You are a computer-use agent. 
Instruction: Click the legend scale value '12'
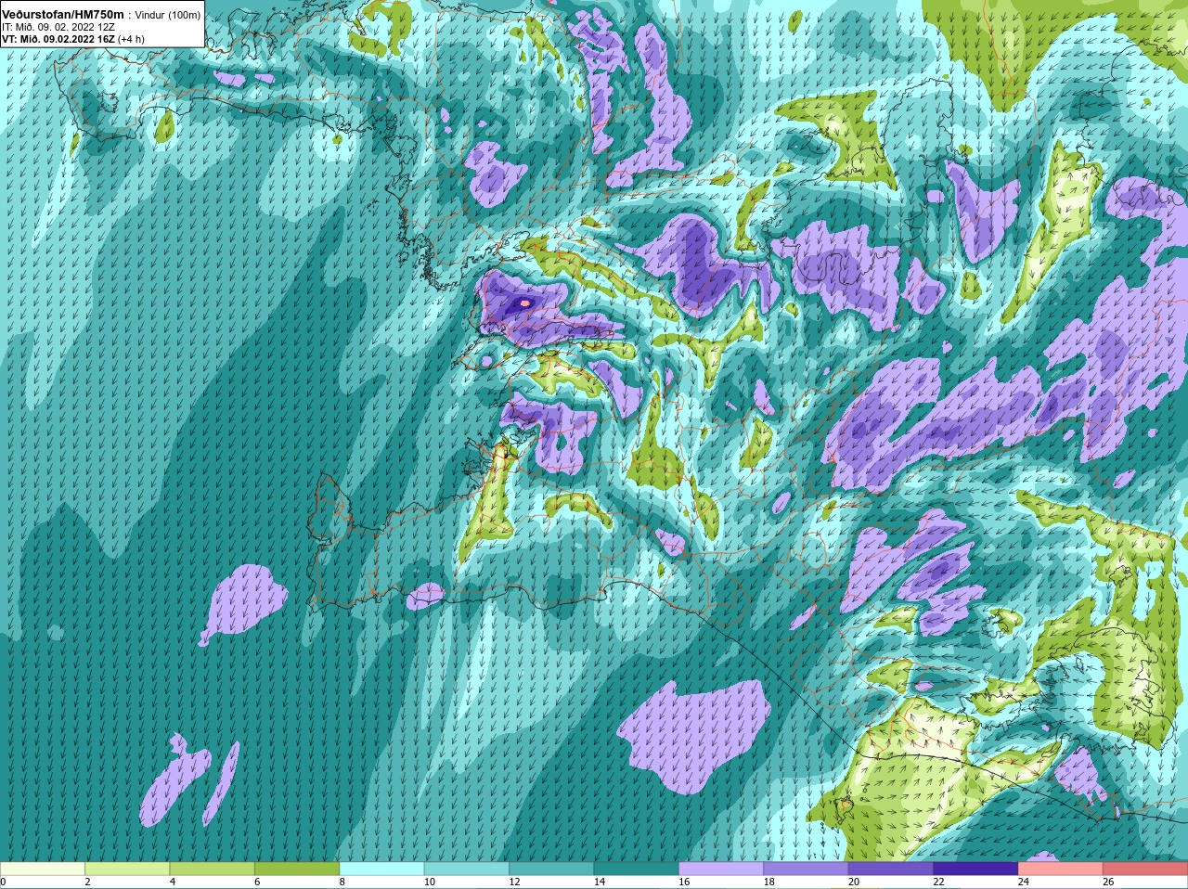click(x=514, y=883)
